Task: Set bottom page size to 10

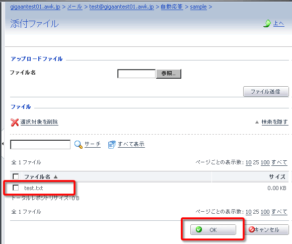Action: click(x=249, y=212)
